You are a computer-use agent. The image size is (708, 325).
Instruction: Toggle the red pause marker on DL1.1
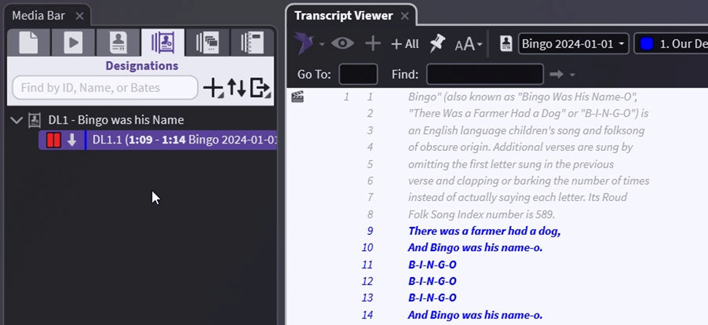tap(53, 140)
